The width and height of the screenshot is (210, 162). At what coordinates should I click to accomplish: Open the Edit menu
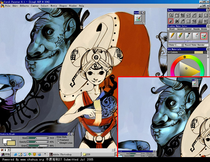point(15,6)
